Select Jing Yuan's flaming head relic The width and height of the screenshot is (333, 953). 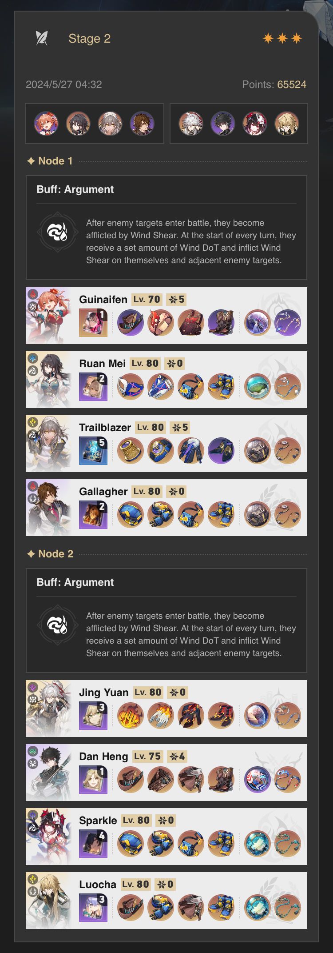131,716
